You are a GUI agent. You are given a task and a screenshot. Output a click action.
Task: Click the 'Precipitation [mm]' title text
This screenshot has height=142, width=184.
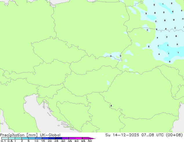(x=19, y=135)
